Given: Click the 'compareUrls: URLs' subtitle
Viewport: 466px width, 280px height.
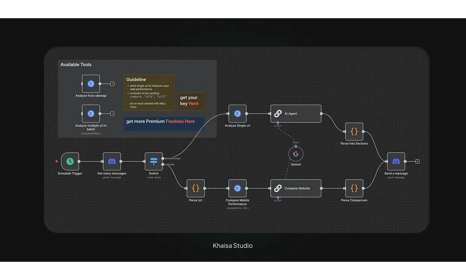Looking at the screenshot, I should pos(238,208).
